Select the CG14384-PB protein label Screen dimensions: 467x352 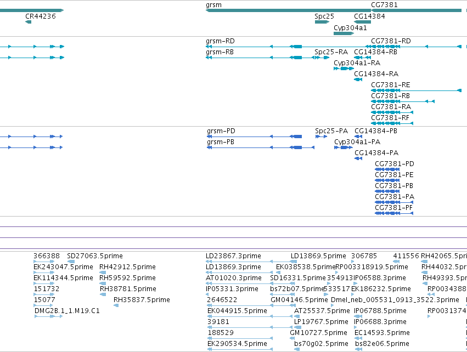tap(376, 131)
